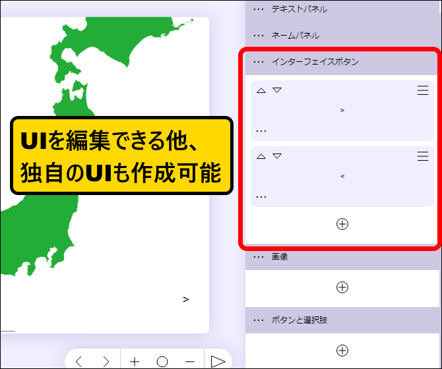Image resolution: width=442 pixels, height=369 pixels.
Task: Open hamburger menu of the "<" button card
Action: pyautogui.click(x=423, y=157)
